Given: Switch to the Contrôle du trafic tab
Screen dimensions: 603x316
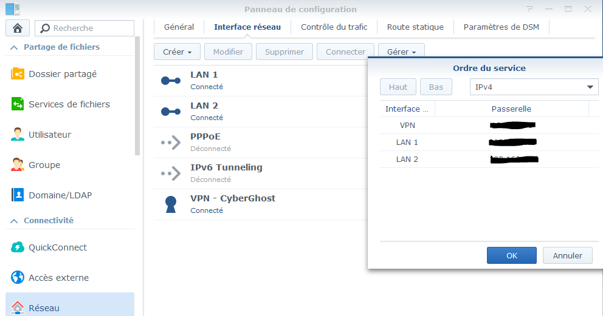Looking at the screenshot, I should pos(334,27).
